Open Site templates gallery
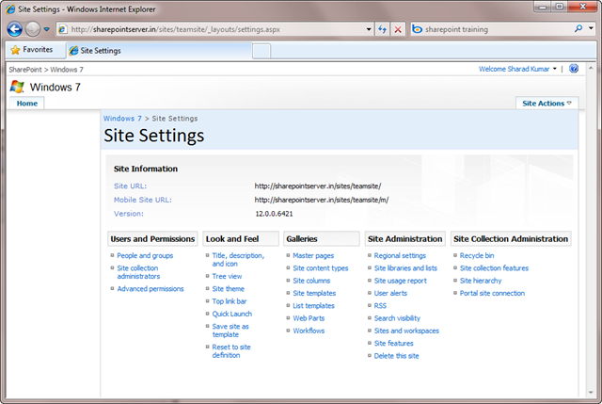 pos(314,293)
